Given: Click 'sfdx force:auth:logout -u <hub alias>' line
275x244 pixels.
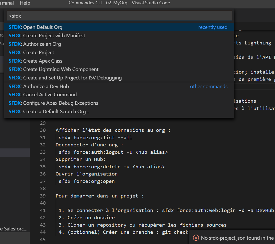Looking at the screenshot, I should click(113, 152).
